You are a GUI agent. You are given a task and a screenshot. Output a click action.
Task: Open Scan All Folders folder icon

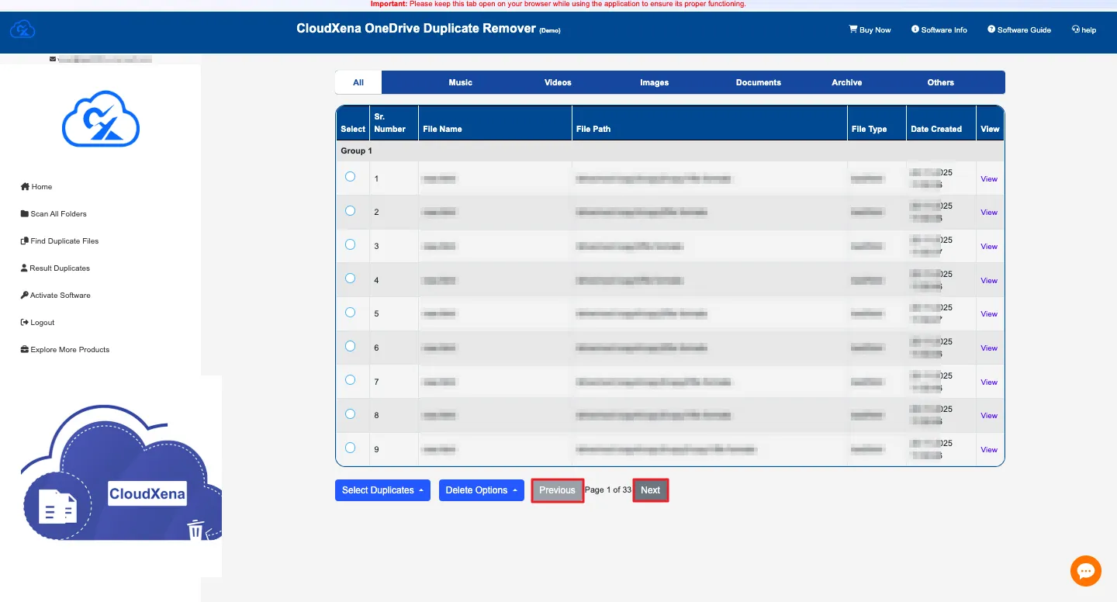click(25, 214)
